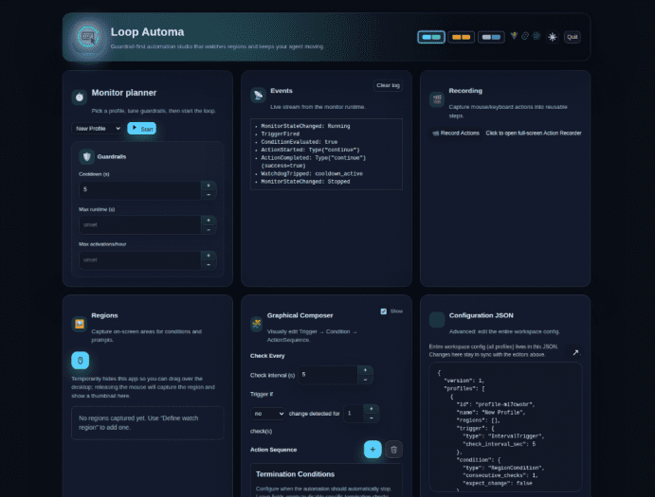This screenshot has height=497, width=655.
Task: Expand the JSON editor with the arrow icon
Action: 575,352
